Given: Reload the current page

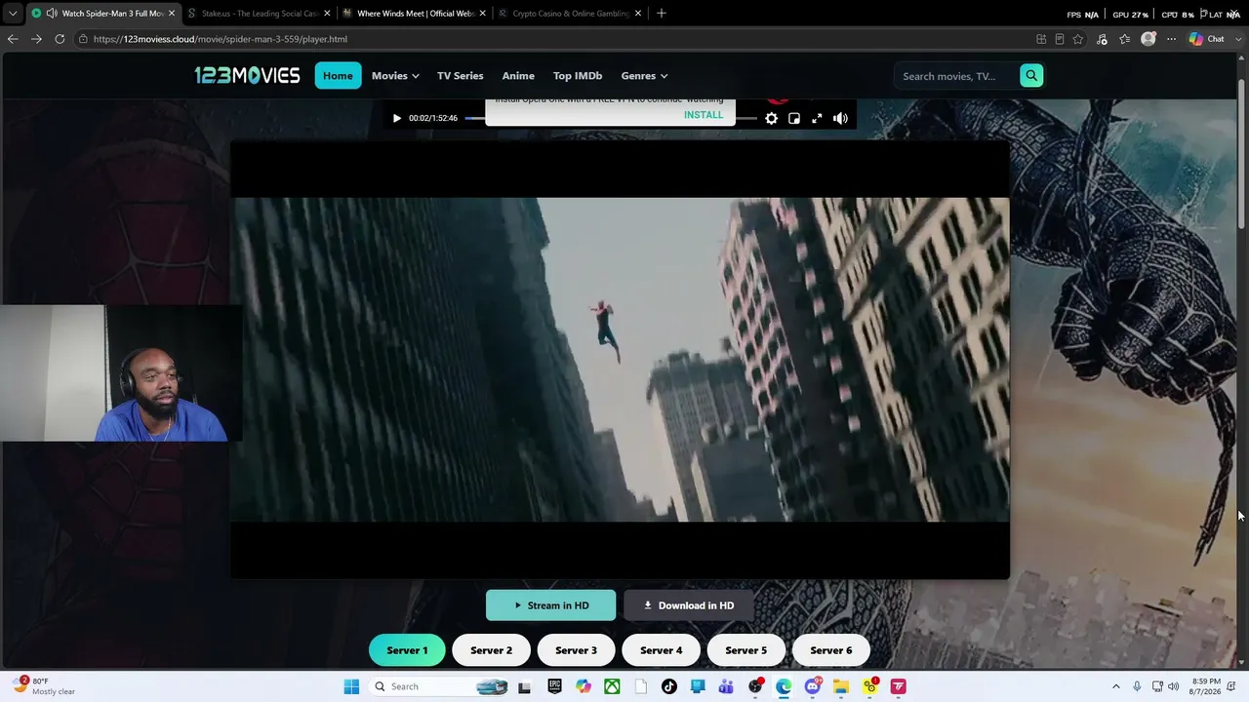Looking at the screenshot, I should [x=60, y=39].
